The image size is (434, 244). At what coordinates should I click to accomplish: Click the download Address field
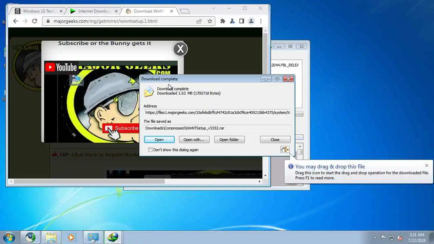(x=217, y=113)
